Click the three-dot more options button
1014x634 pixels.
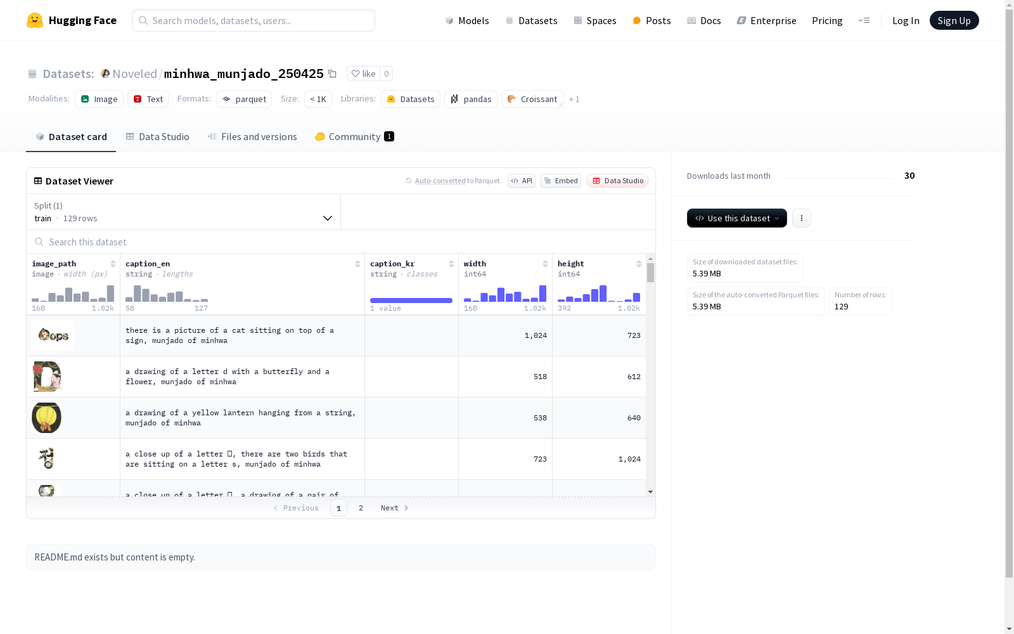[802, 218]
